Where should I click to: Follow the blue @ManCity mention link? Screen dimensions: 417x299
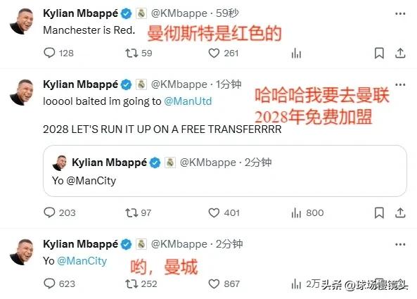(x=82, y=261)
